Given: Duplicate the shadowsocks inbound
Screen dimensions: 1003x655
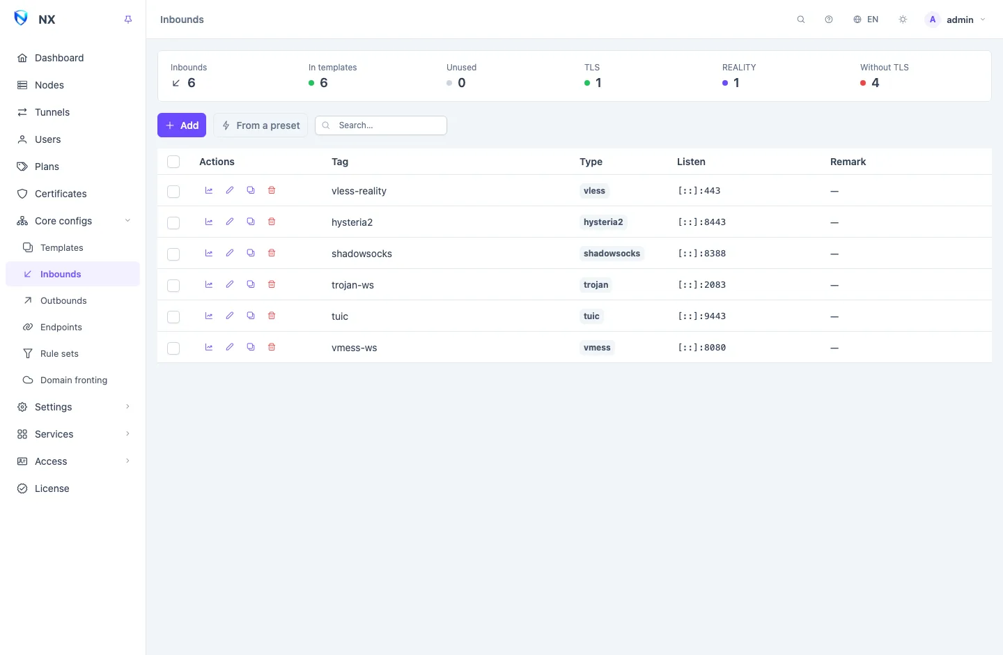Looking at the screenshot, I should (251, 253).
